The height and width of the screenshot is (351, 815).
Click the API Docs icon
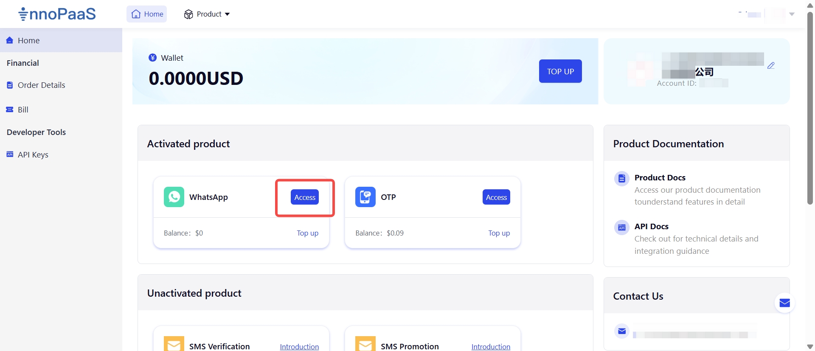pyautogui.click(x=622, y=227)
